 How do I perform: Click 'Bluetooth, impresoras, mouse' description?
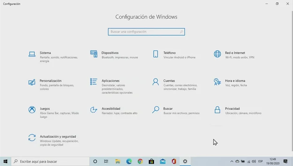click(x=120, y=57)
